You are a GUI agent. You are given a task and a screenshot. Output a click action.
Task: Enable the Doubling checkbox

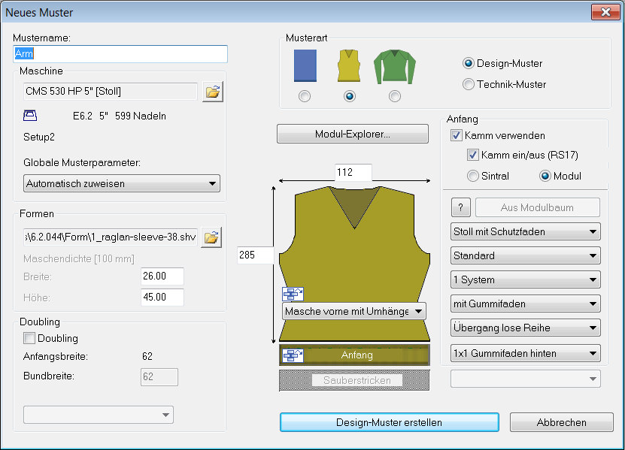coord(30,339)
